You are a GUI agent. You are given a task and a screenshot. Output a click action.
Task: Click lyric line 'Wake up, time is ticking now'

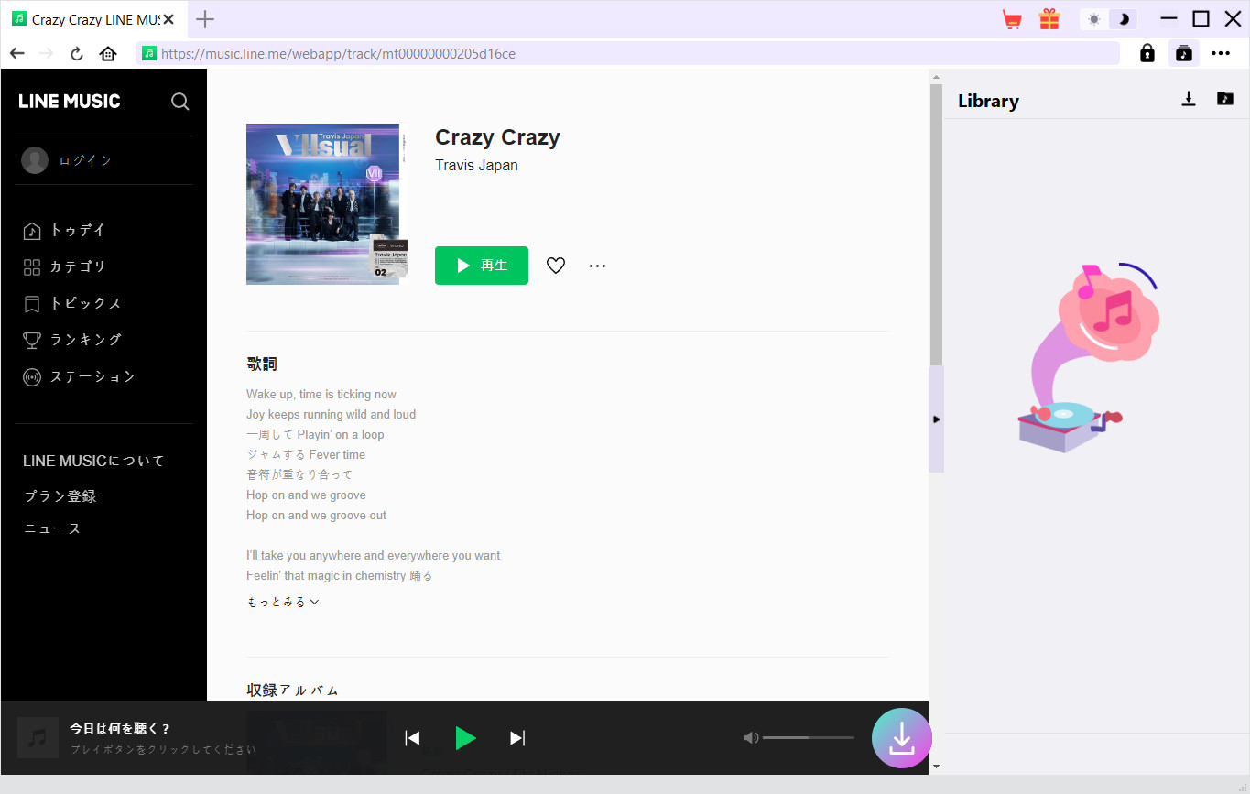[321, 395]
